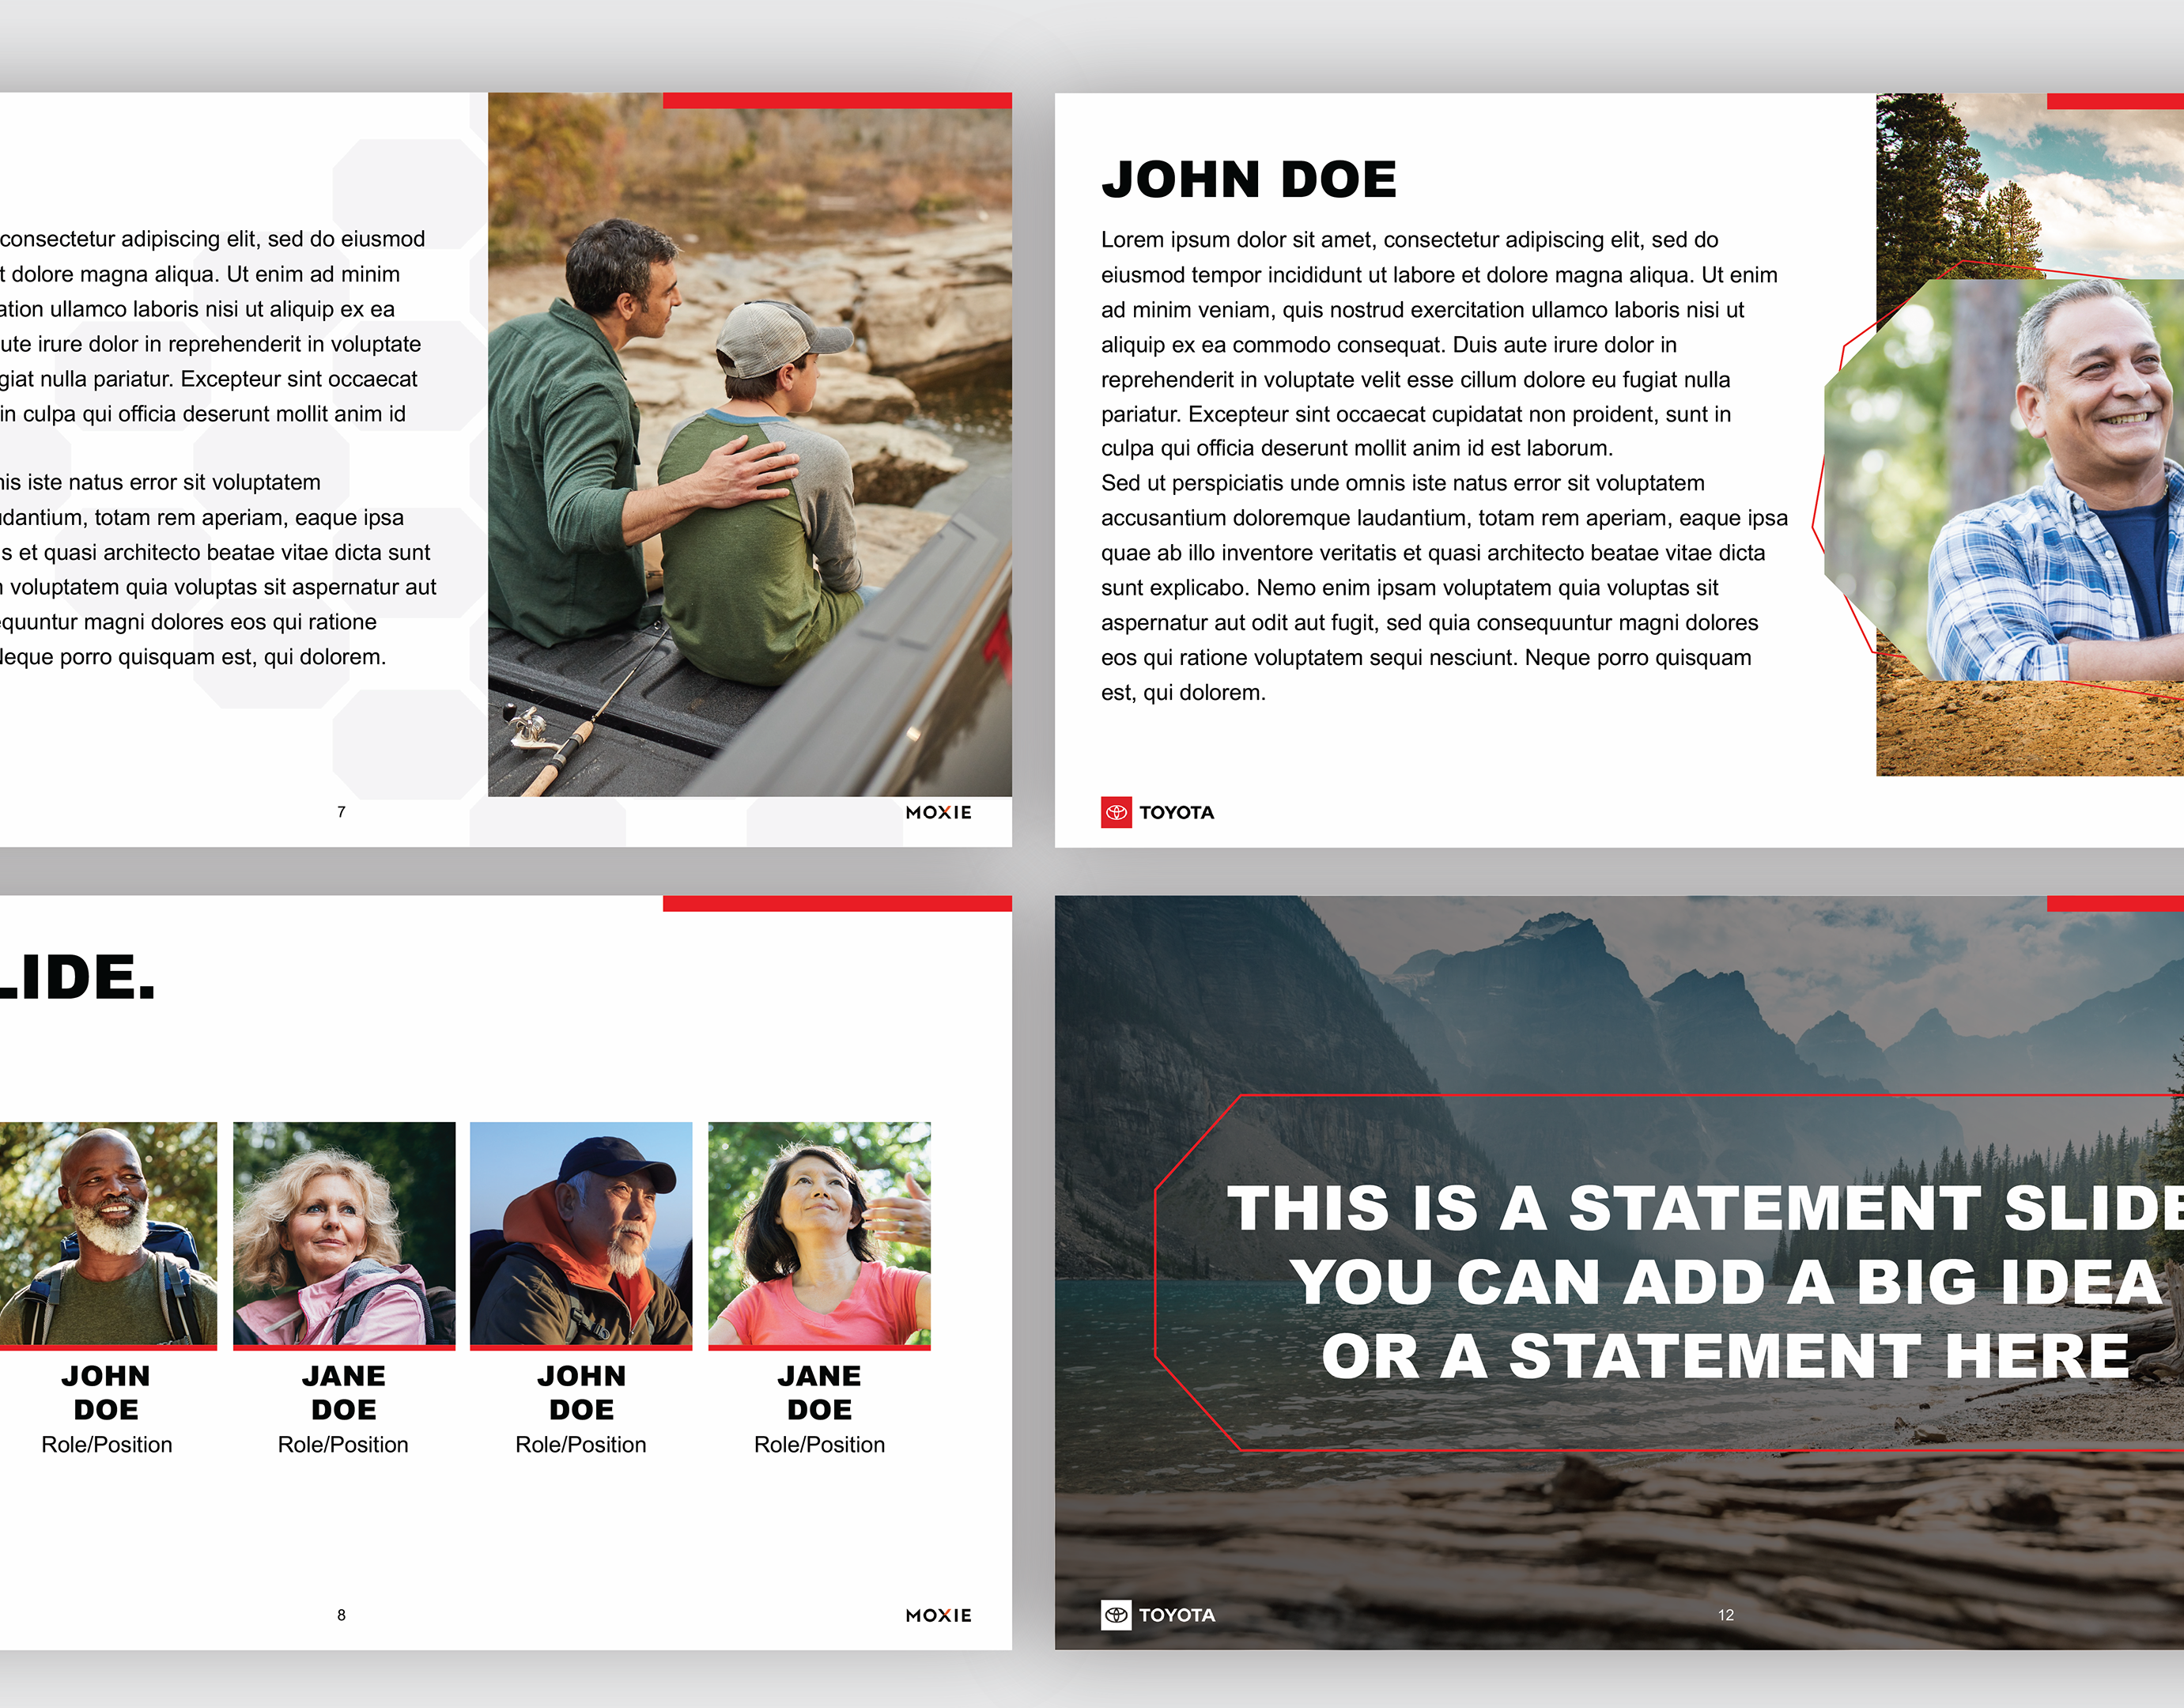Click the MOXIE logo on slide 7
Screen dimensions: 2184x1708
[x=938, y=812]
